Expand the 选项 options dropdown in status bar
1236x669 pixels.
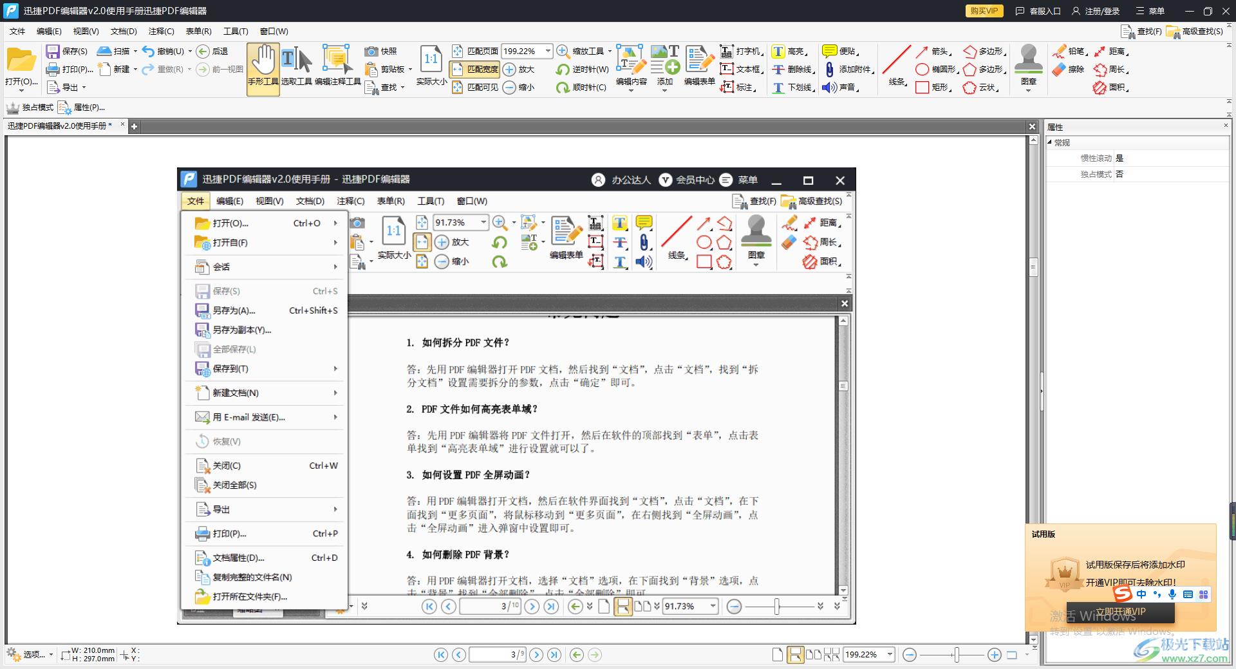(x=51, y=655)
